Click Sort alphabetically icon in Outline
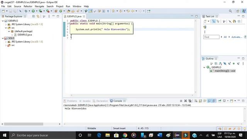Screen dimensions: 247x139 [x=220, y=63]
